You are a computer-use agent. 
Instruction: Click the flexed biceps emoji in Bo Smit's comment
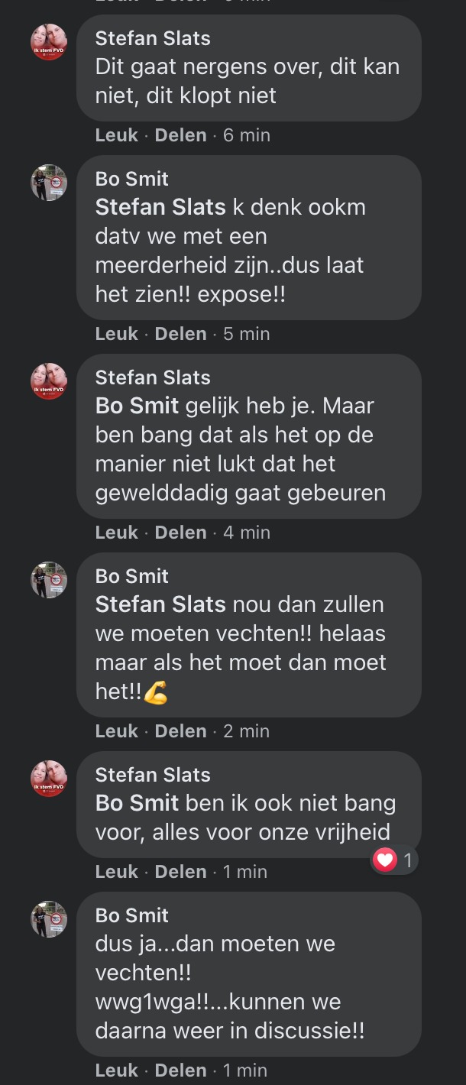156,692
